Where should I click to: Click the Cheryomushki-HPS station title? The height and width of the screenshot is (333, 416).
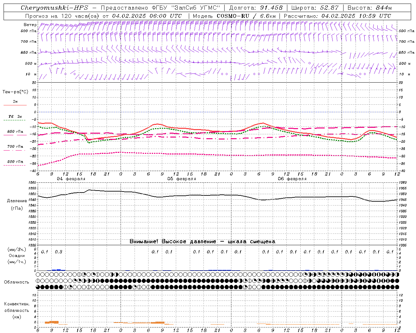pyautogui.click(x=55, y=8)
